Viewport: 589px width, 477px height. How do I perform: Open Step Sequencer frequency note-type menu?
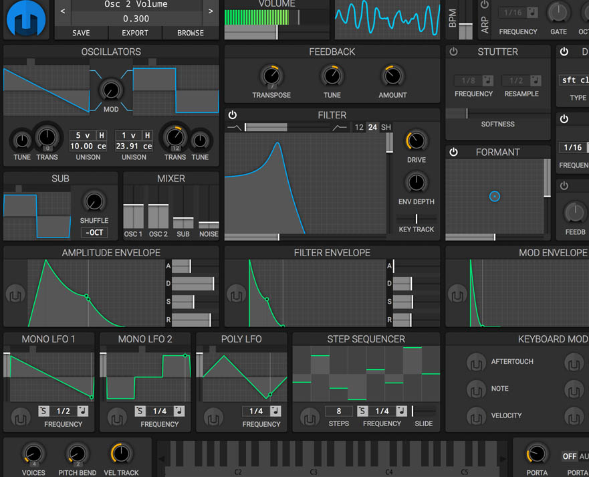coord(402,411)
